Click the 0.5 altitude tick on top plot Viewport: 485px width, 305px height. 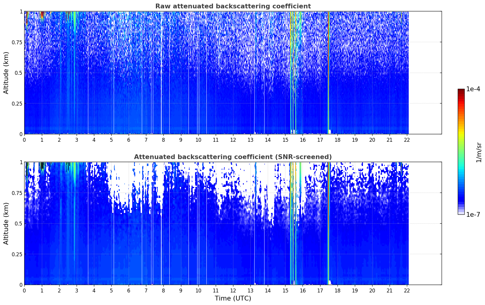pos(19,73)
